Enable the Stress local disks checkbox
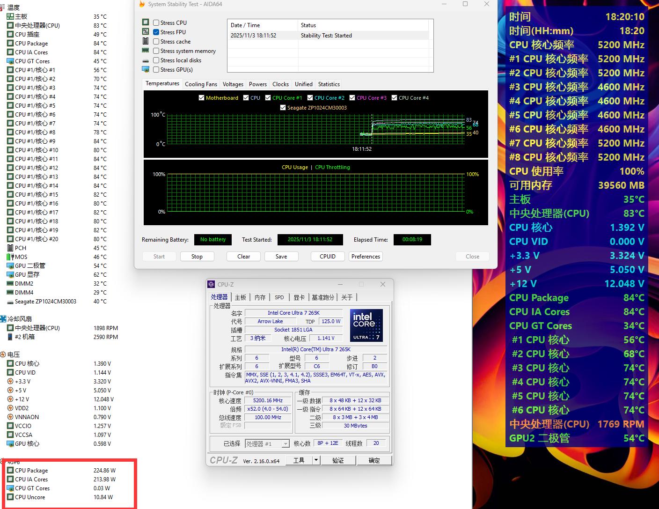 [156, 60]
